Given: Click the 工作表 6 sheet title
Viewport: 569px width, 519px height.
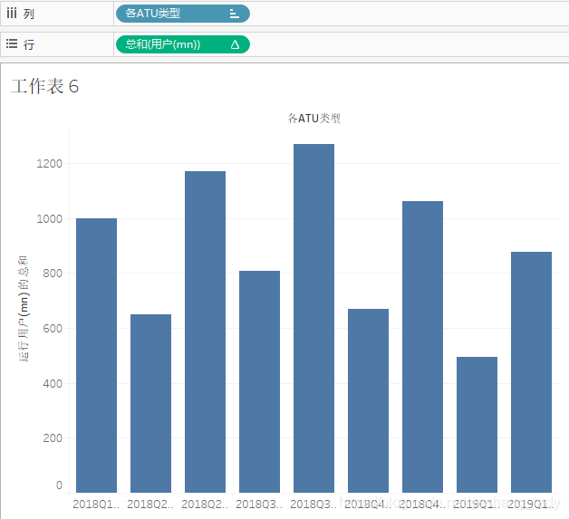Looking at the screenshot, I should (45, 86).
